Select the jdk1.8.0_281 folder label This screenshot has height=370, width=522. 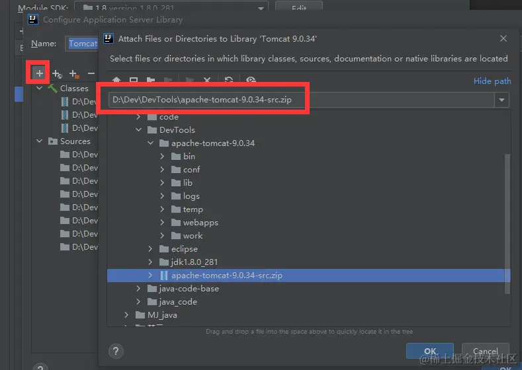195,262
